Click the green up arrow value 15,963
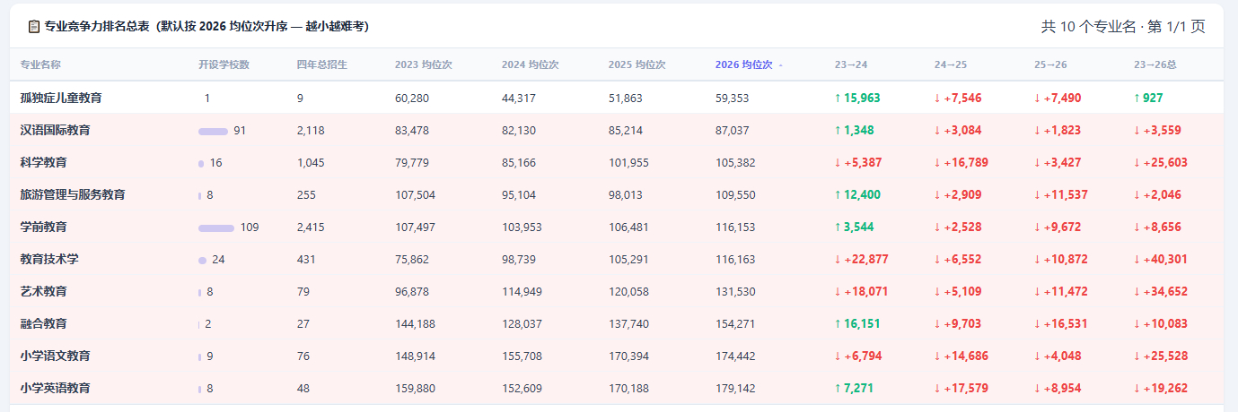1238x412 pixels. [x=857, y=98]
